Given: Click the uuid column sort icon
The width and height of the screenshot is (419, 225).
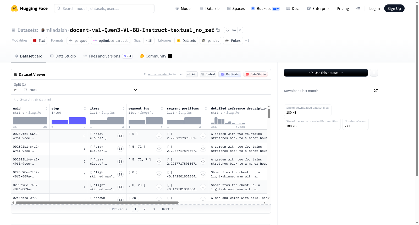Looking at the screenshot, I should pos(46,108).
